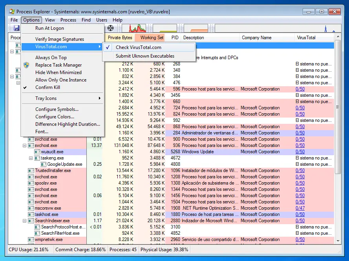Open Configure Symbols dialog
Screen dimensions: 349x261
(x=62, y=109)
